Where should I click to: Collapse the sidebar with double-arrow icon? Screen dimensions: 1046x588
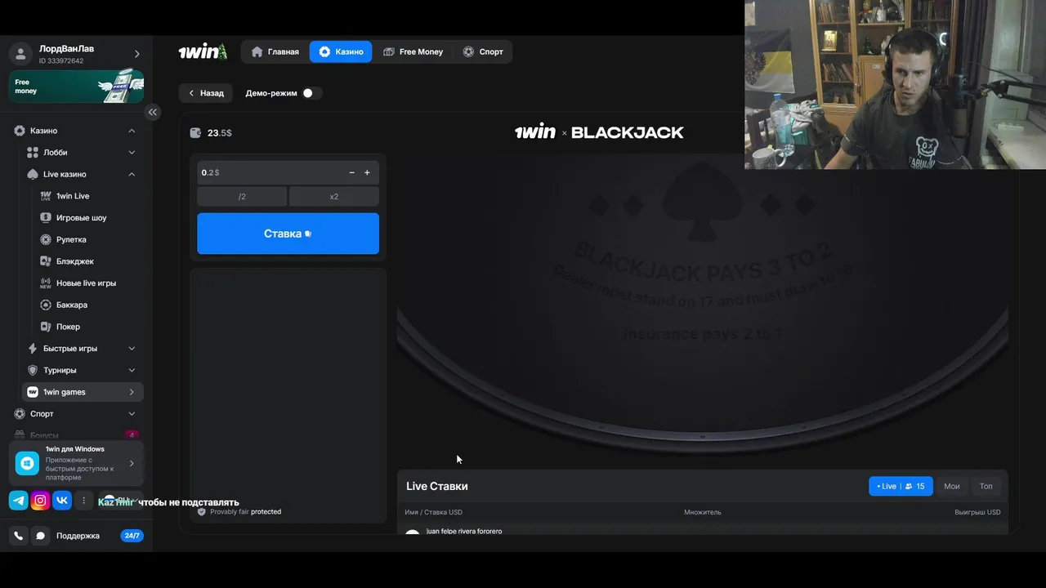[152, 112]
